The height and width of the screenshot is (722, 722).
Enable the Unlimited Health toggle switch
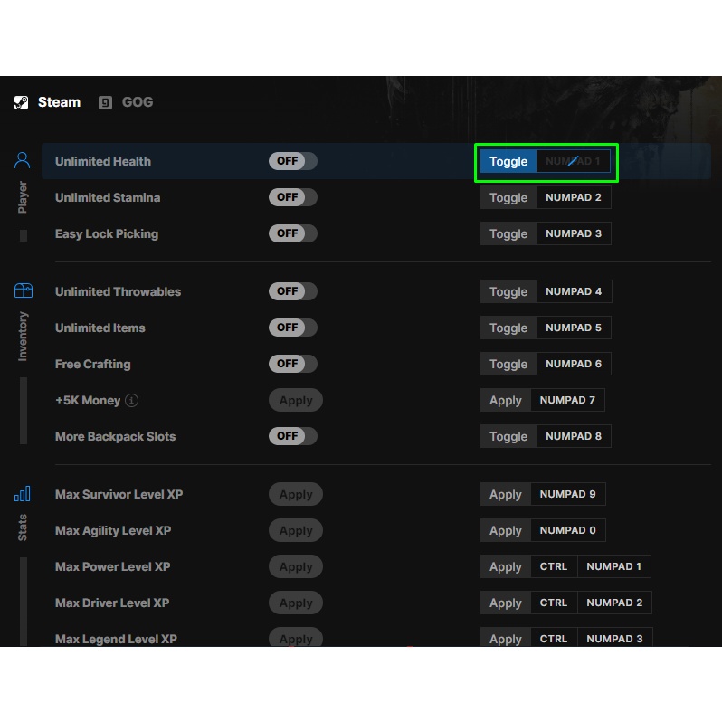pos(292,161)
